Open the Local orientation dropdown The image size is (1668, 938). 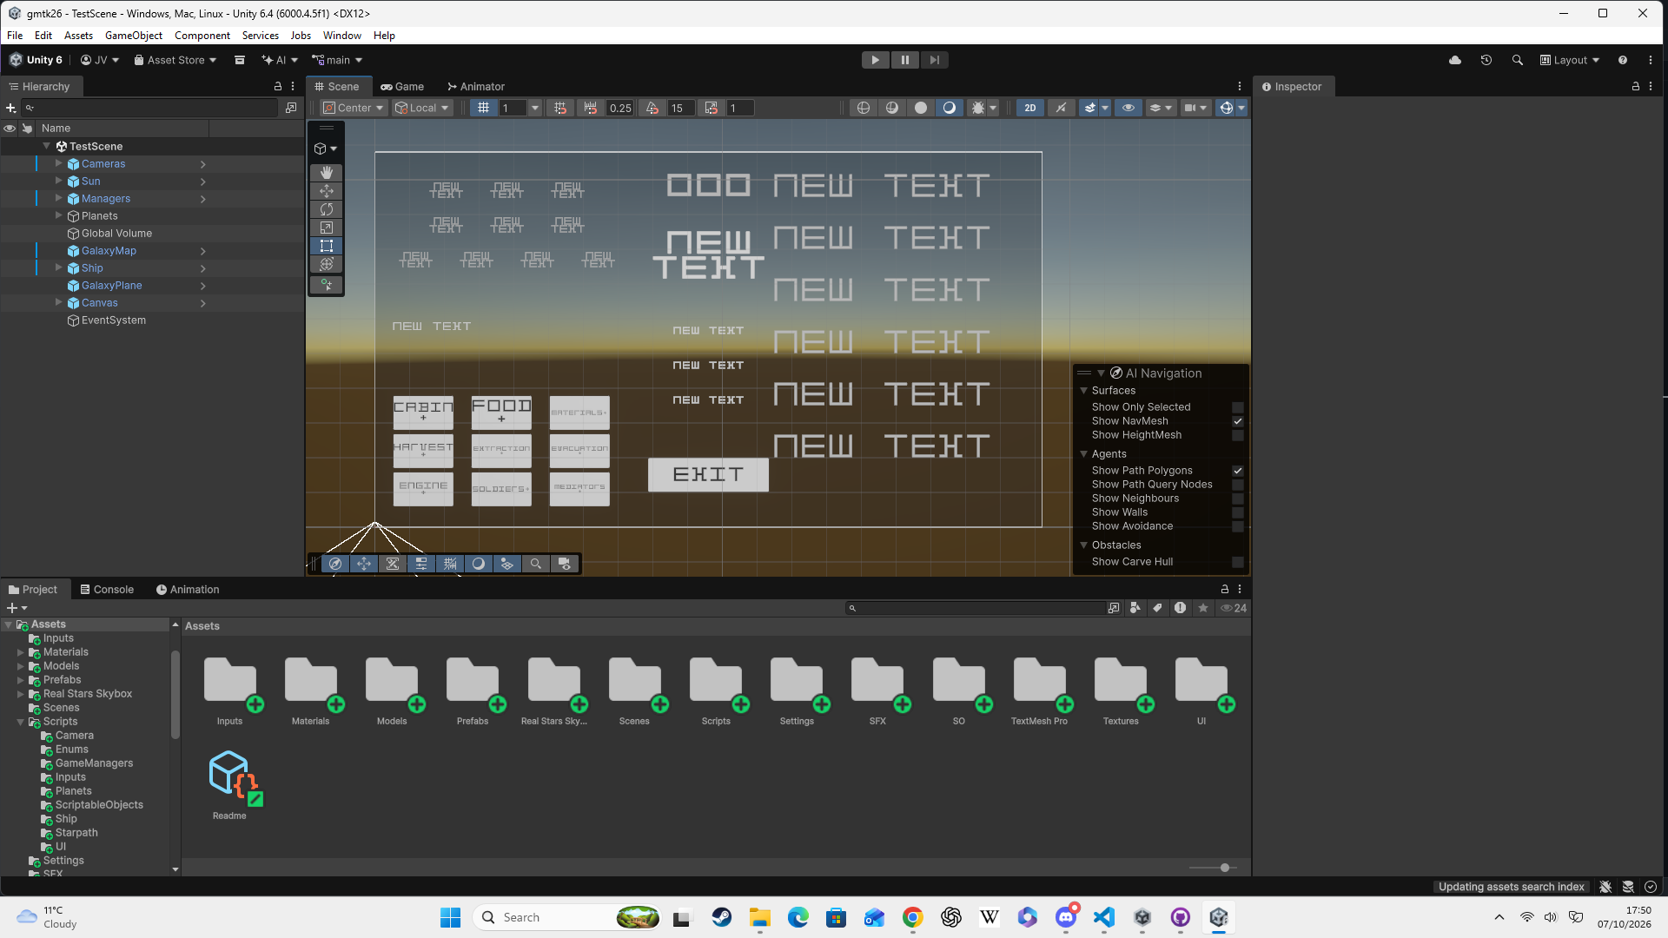click(422, 108)
